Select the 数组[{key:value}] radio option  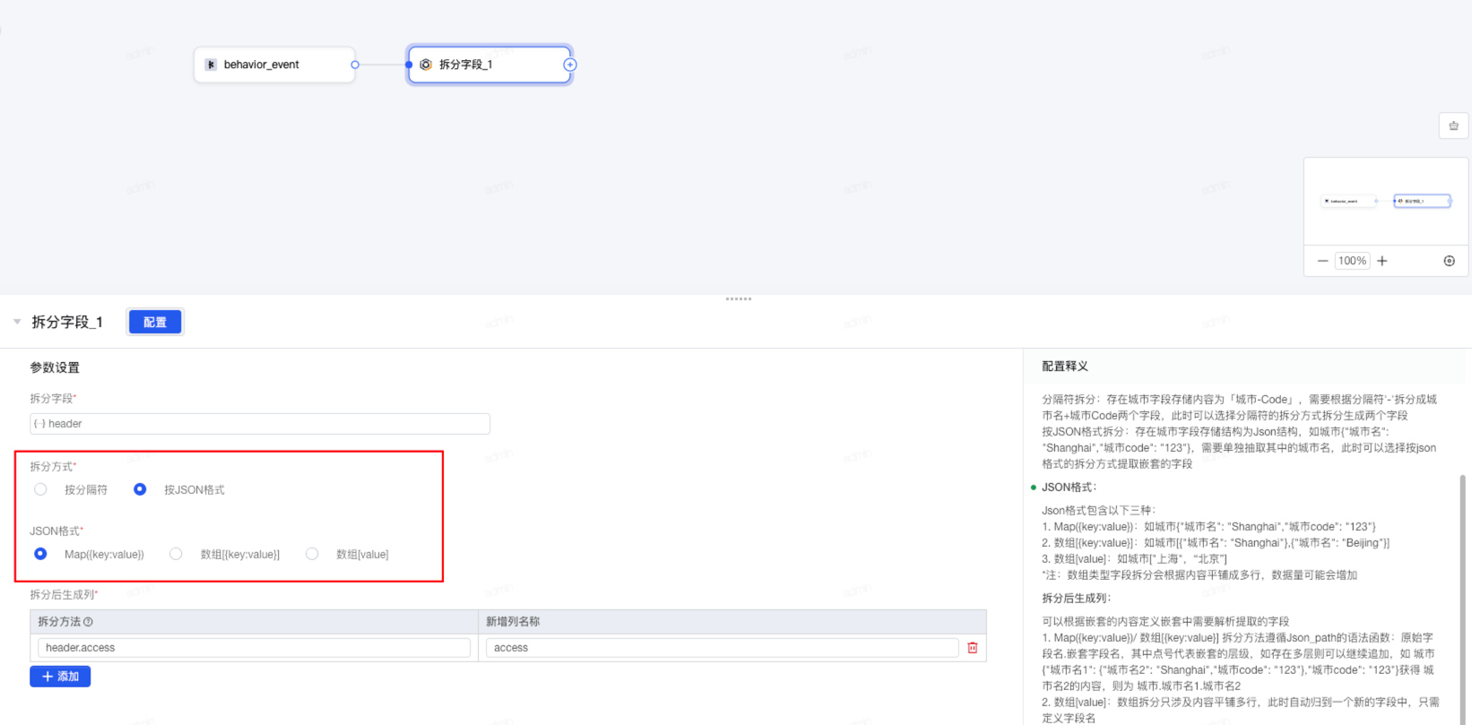click(176, 554)
